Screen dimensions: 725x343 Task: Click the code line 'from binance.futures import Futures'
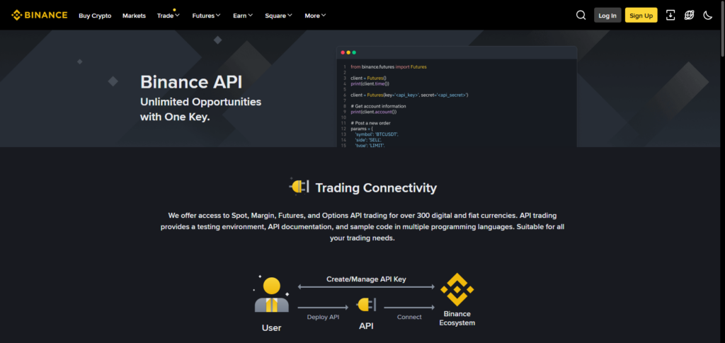(x=389, y=67)
